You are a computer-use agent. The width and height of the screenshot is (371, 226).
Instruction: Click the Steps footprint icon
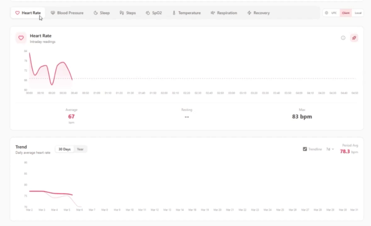pos(122,13)
